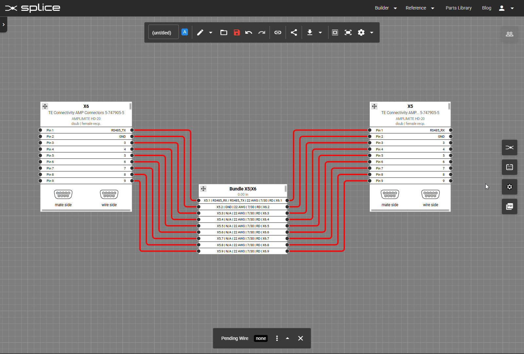
Task: Open the download format dropdown
Action: pyautogui.click(x=320, y=32)
